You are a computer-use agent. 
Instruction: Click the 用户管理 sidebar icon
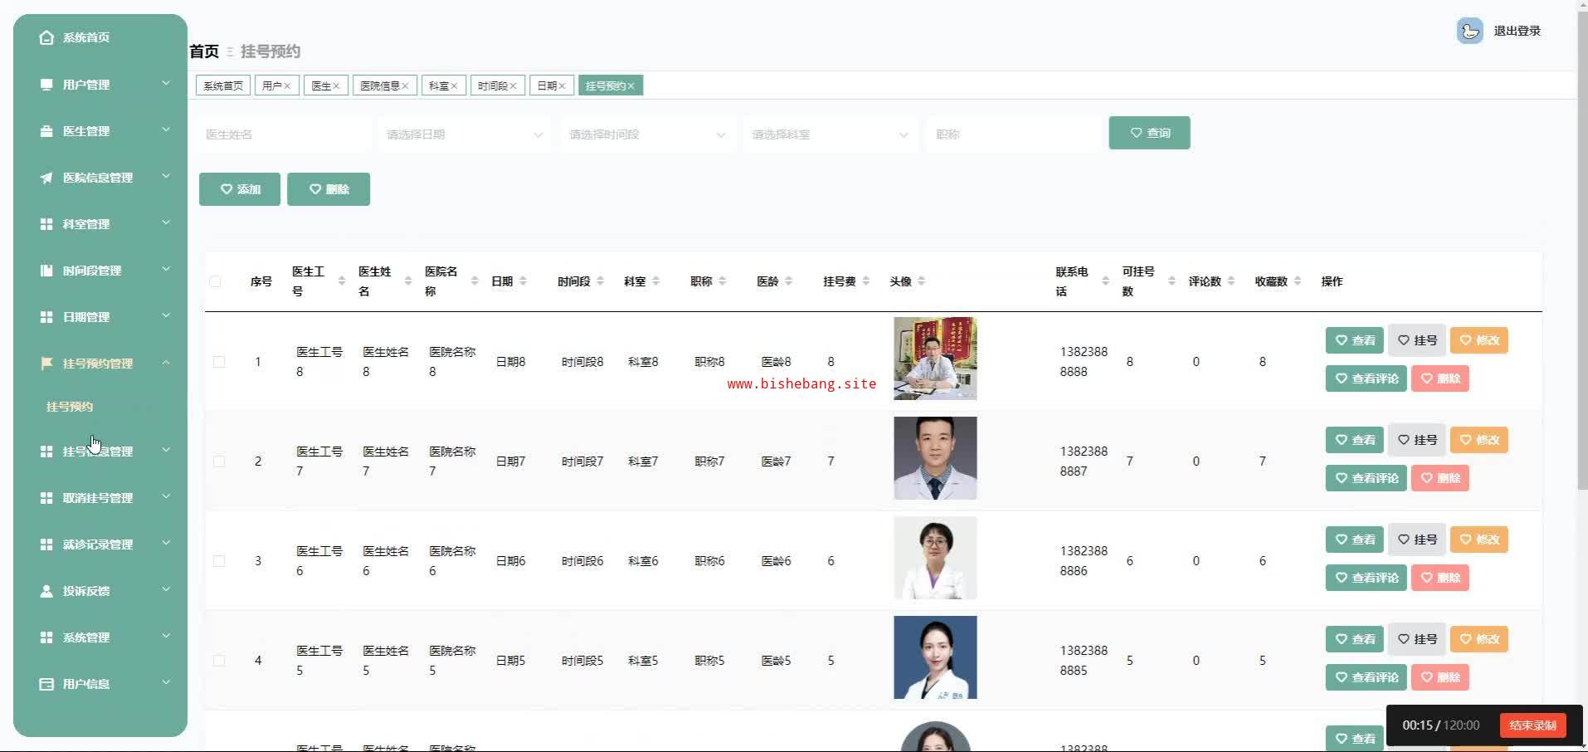coord(46,85)
